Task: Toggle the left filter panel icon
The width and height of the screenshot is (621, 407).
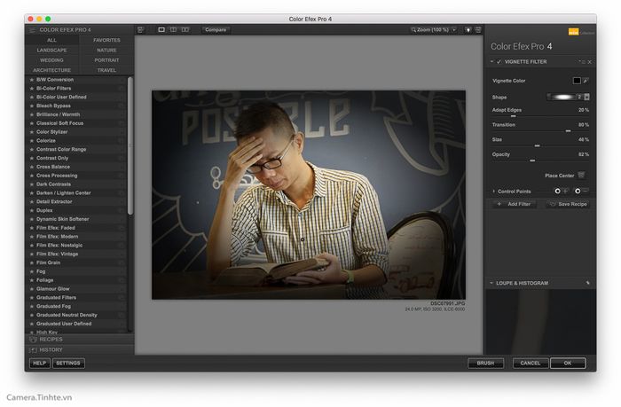Action: click(140, 29)
